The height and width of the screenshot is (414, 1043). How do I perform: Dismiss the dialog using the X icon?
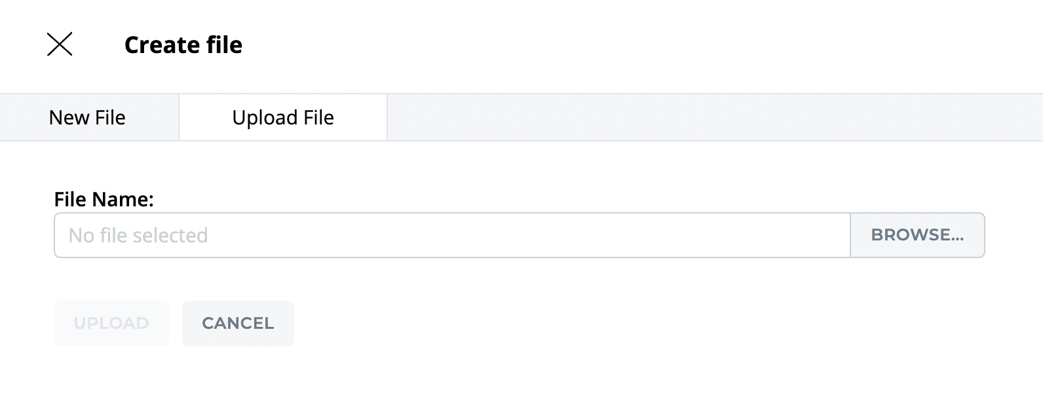(x=60, y=45)
